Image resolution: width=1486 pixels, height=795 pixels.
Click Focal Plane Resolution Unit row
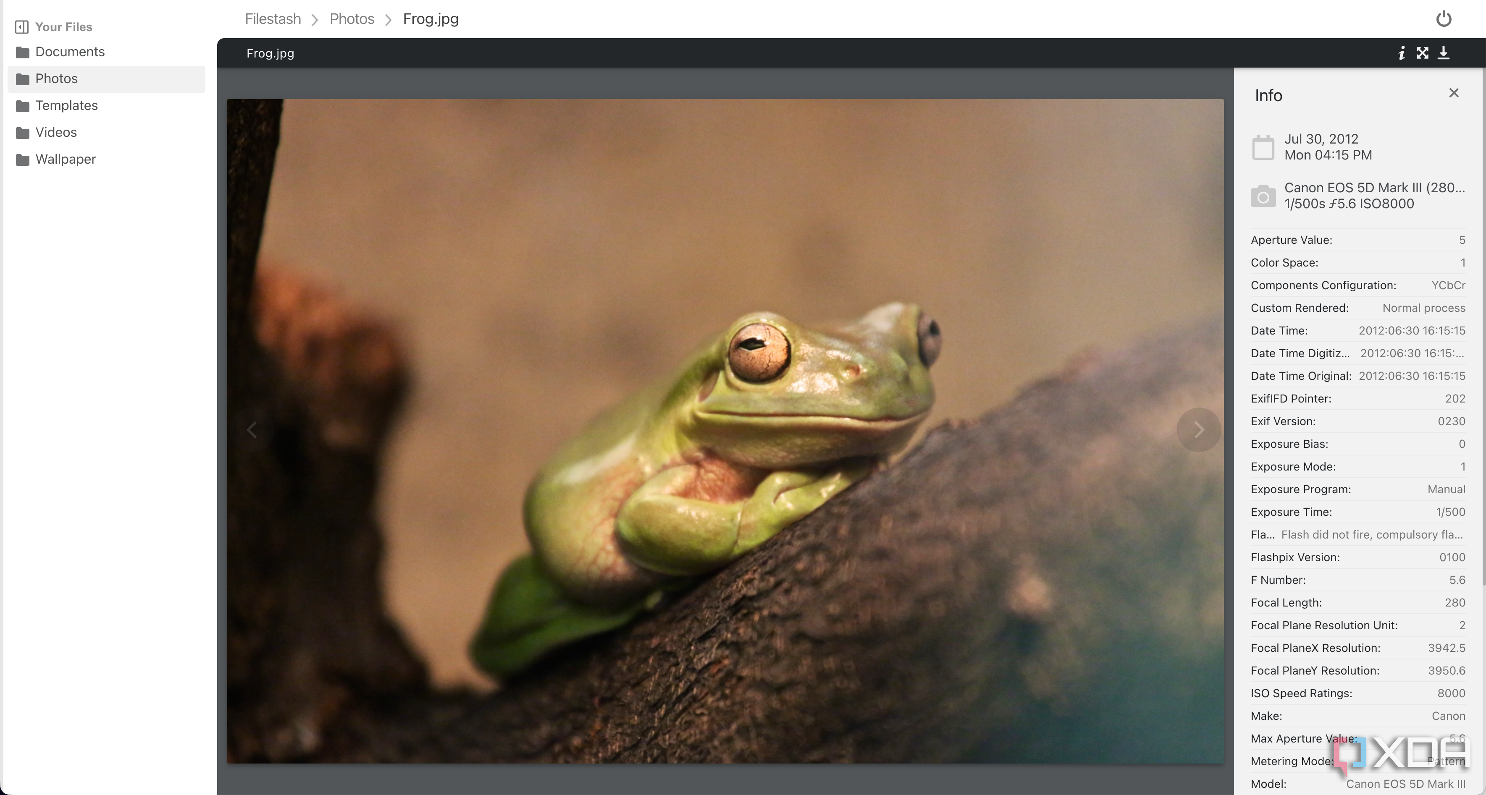click(x=1358, y=625)
